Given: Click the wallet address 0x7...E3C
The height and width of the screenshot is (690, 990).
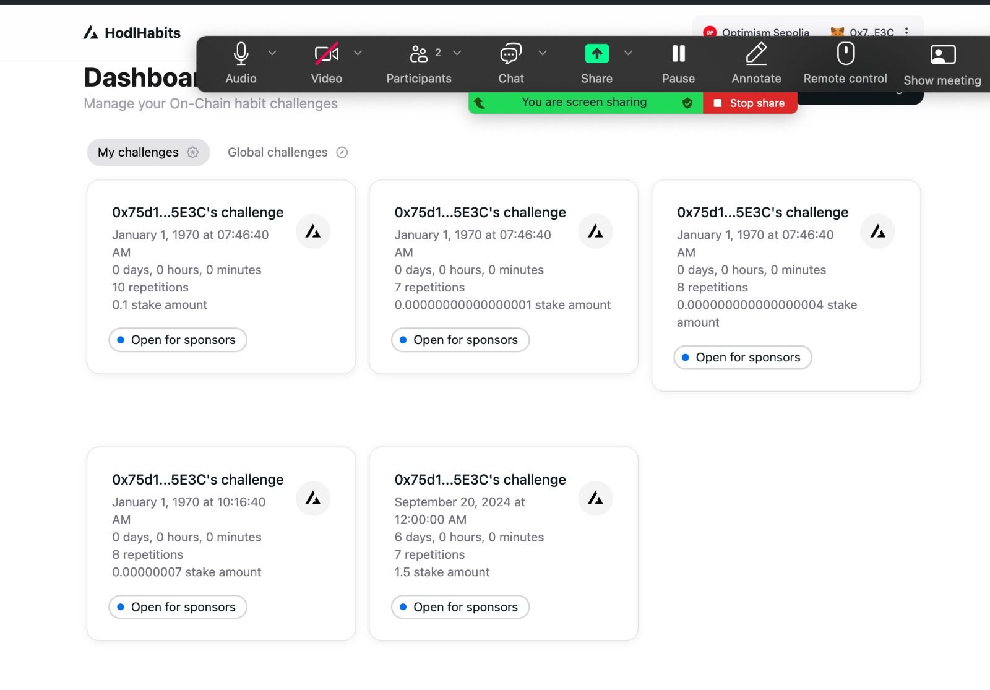Looking at the screenshot, I should (x=871, y=32).
